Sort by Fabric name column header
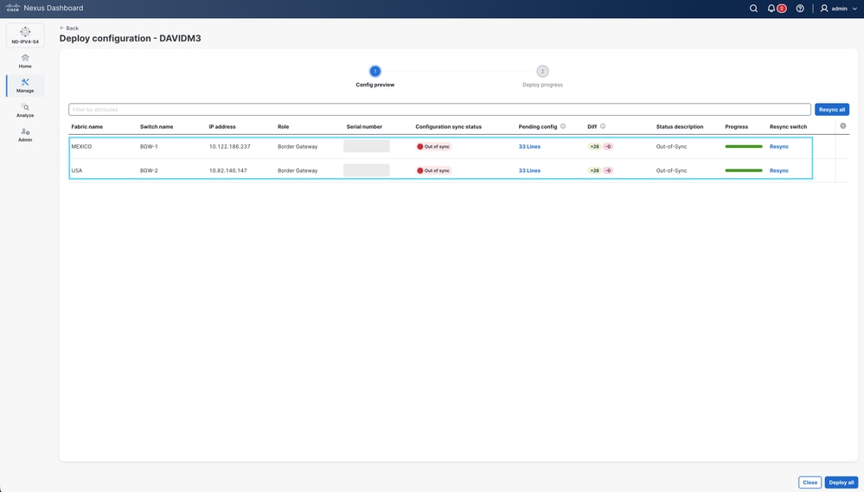Viewport: 864px width, 492px height. point(87,127)
